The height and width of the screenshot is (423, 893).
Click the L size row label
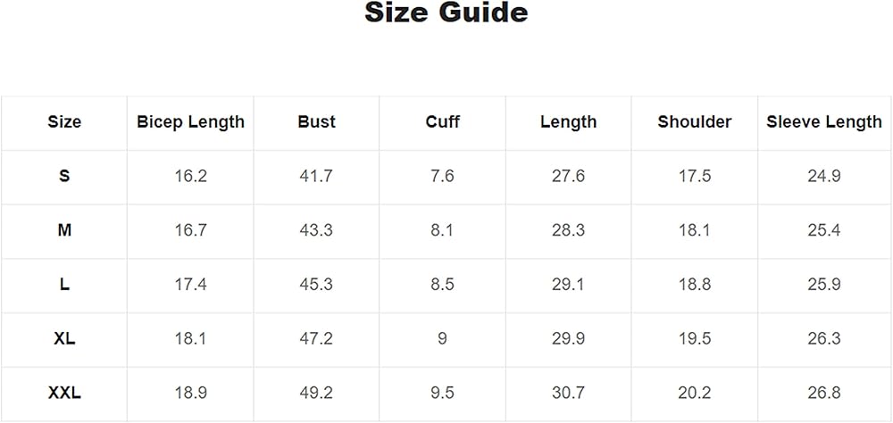[x=64, y=285]
